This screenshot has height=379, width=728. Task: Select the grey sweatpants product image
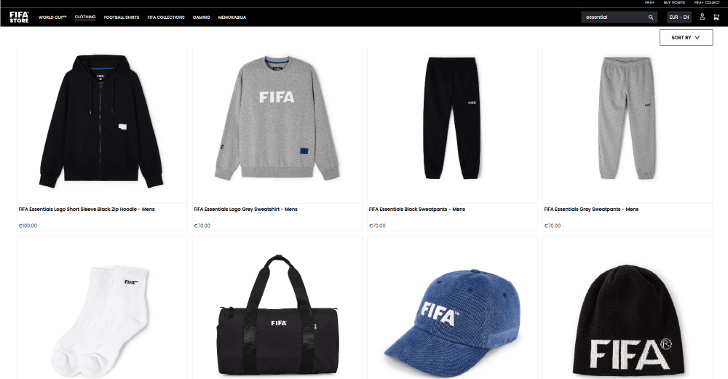pyautogui.click(x=627, y=119)
